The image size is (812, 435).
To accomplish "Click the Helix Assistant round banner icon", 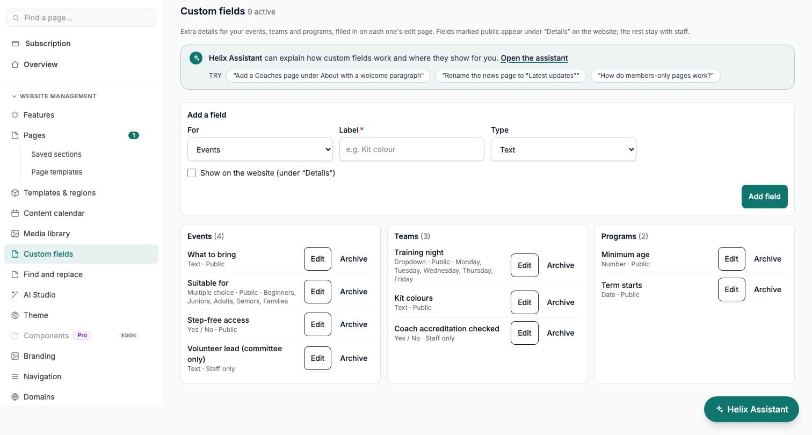I will (196, 58).
